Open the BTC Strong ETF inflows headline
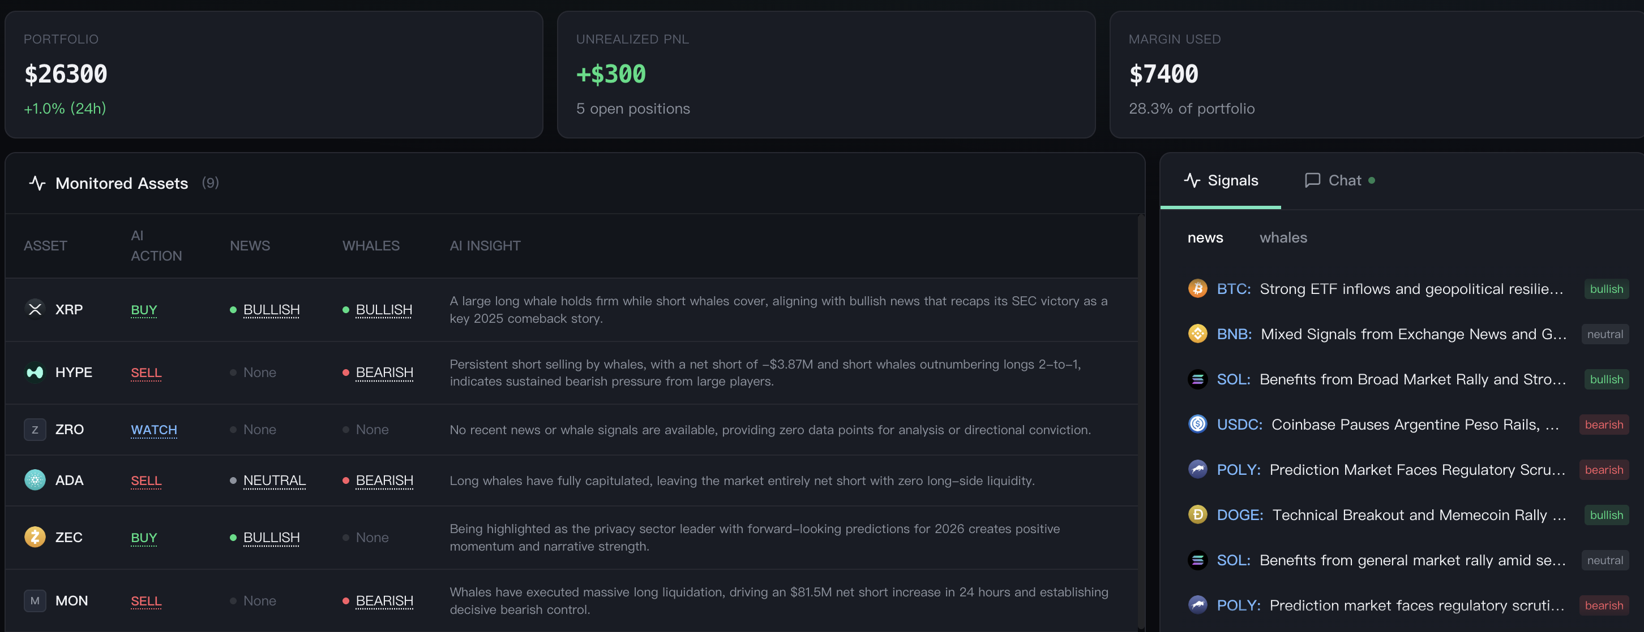 tap(1410, 289)
